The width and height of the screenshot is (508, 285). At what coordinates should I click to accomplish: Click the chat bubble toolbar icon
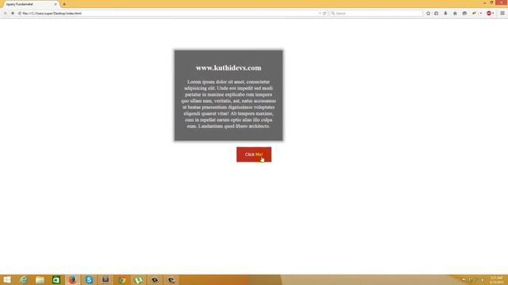click(464, 13)
